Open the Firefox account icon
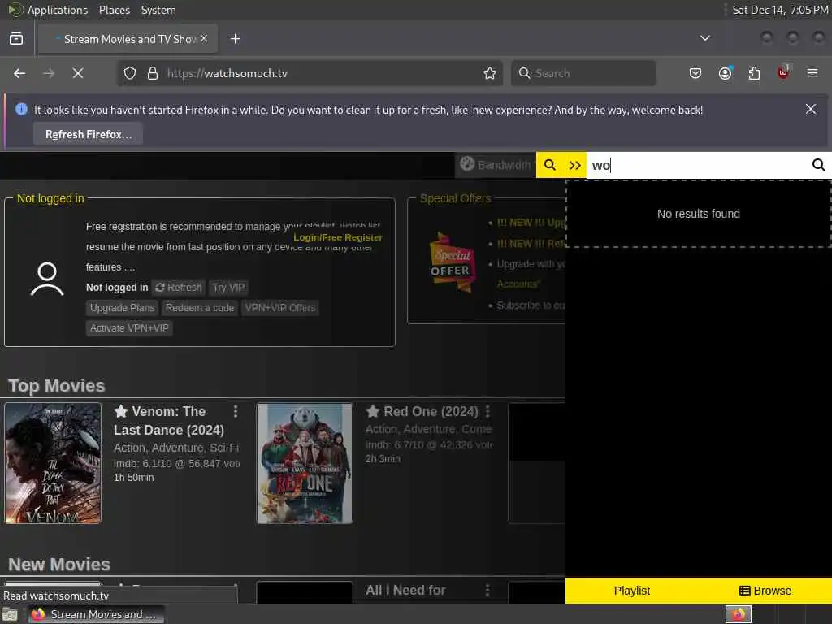832x624 pixels. tap(726, 73)
